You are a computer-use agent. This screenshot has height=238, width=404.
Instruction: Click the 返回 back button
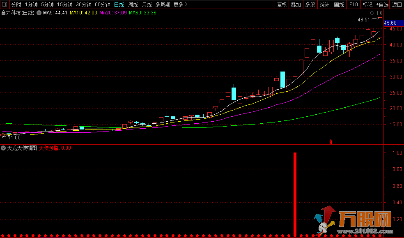click(x=397, y=5)
